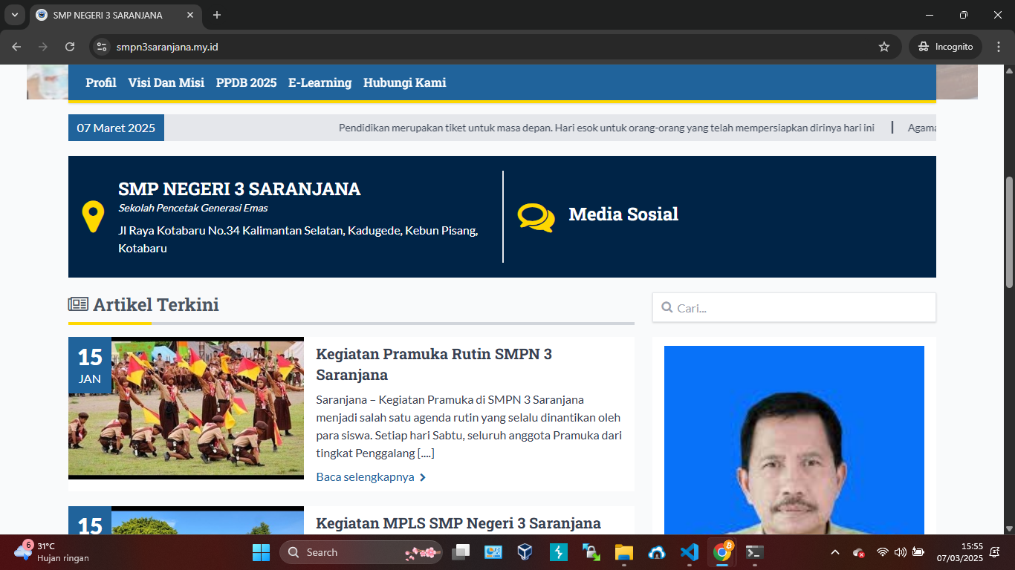Click the Sekolah Pencetak Generasi Emas tagline

point(193,208)
